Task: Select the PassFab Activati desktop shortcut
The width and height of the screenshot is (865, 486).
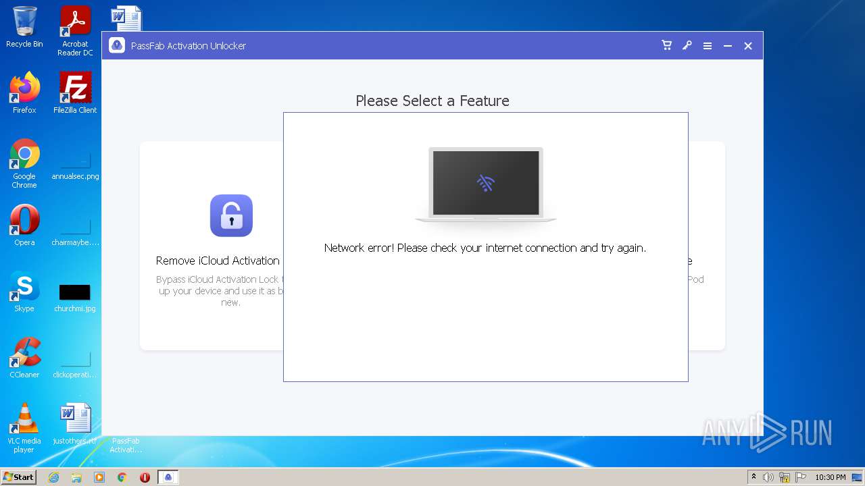Action: pos(126,445)
